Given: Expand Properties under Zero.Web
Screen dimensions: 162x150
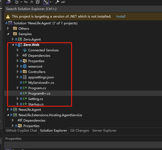Looking at the screenshot, I should pyautogui.click(x=17, y=61).
